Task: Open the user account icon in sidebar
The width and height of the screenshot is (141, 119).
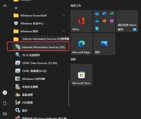Action: (5, 93)
